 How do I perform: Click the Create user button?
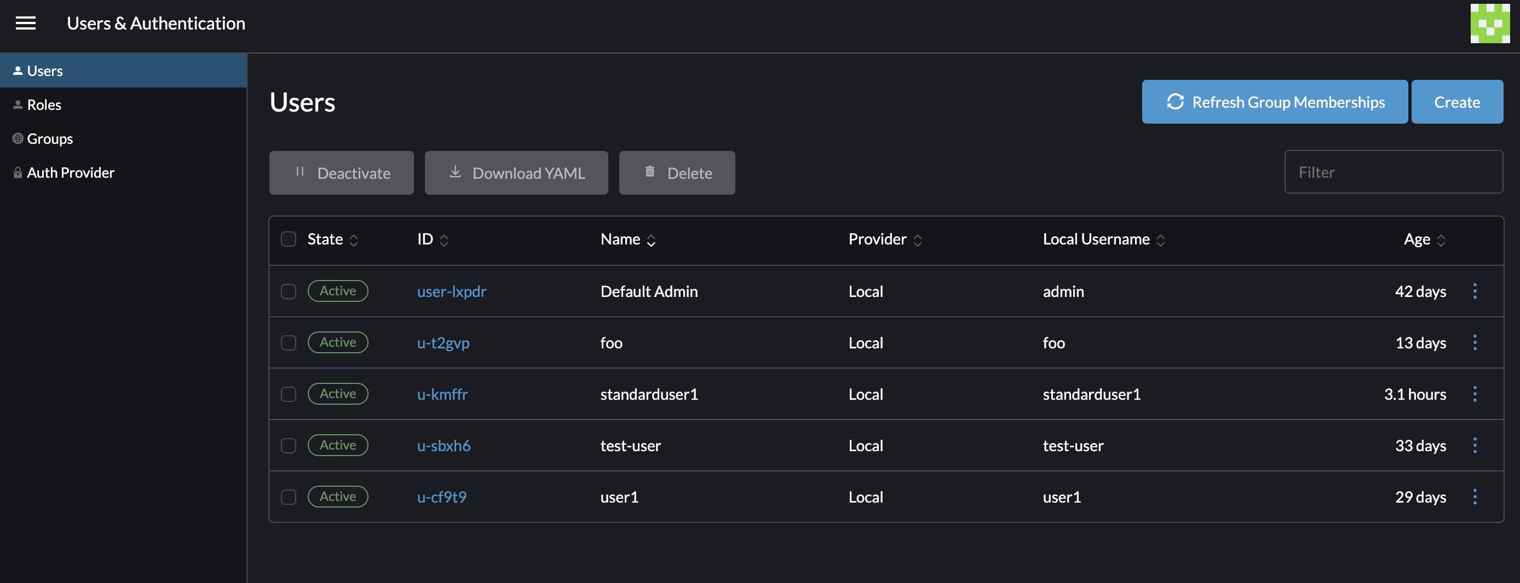(x=1456, y=102)
